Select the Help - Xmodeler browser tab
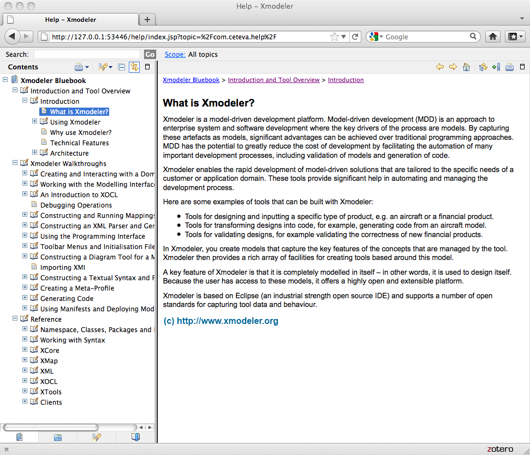Viewport: 530px width, 455px height. [x=70, y=20]
